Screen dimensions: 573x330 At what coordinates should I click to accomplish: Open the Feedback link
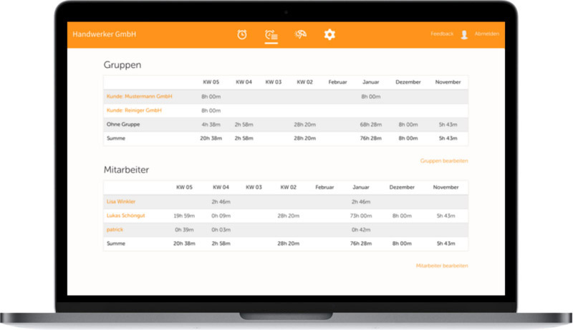(x=442, y=34)
